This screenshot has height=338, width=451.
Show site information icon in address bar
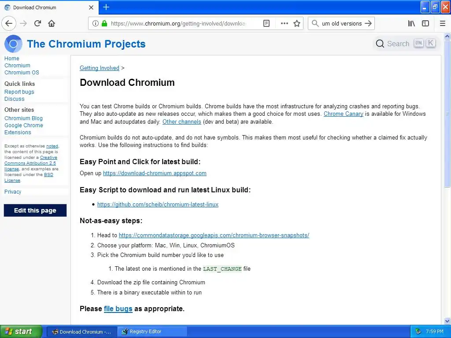[x=96, y=23]
